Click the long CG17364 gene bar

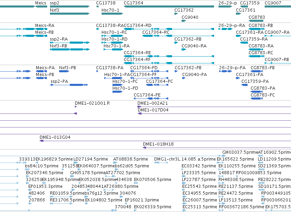169,7
